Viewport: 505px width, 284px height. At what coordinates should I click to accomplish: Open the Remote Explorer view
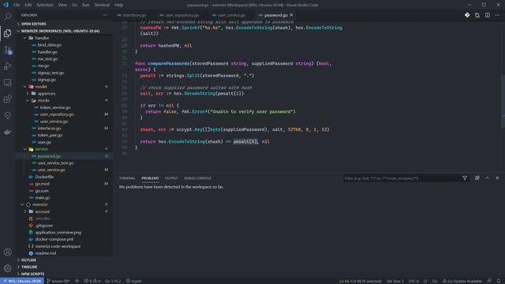8,83
